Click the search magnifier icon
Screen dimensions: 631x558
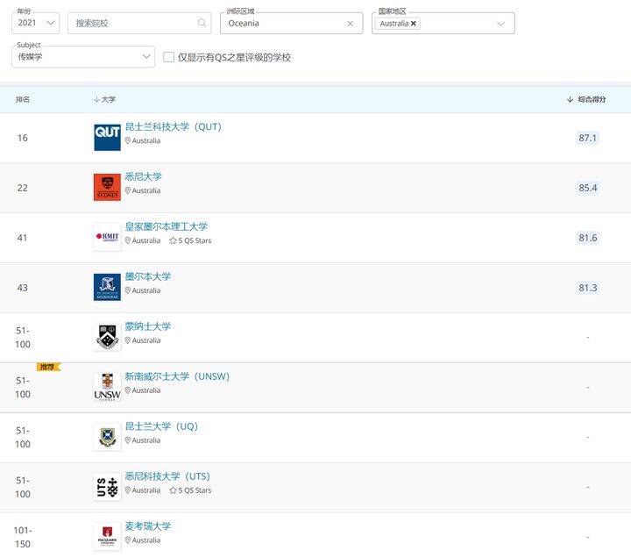tap(202, 23)
